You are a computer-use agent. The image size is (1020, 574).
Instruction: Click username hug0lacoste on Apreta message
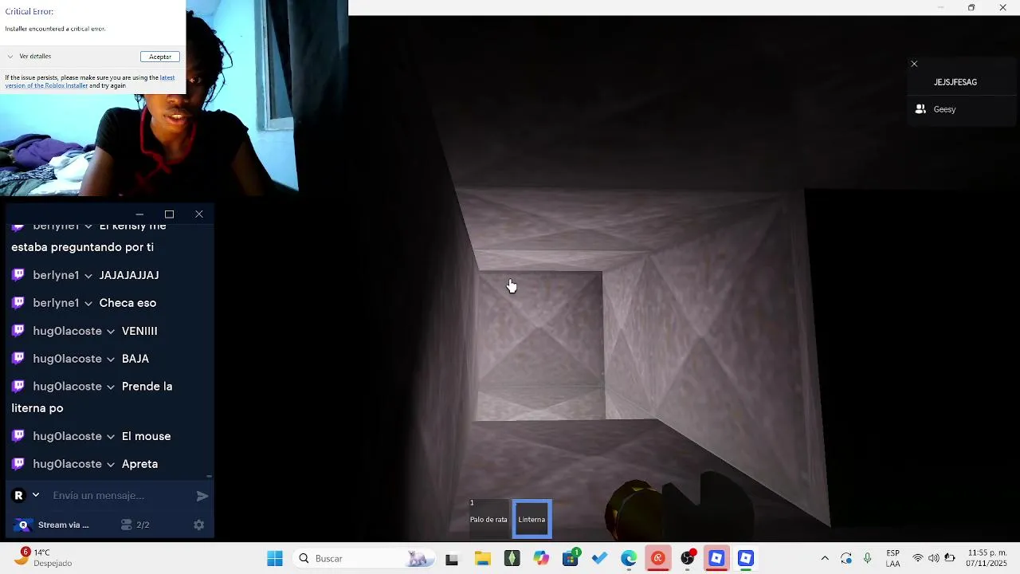click(x=67, y=464)
